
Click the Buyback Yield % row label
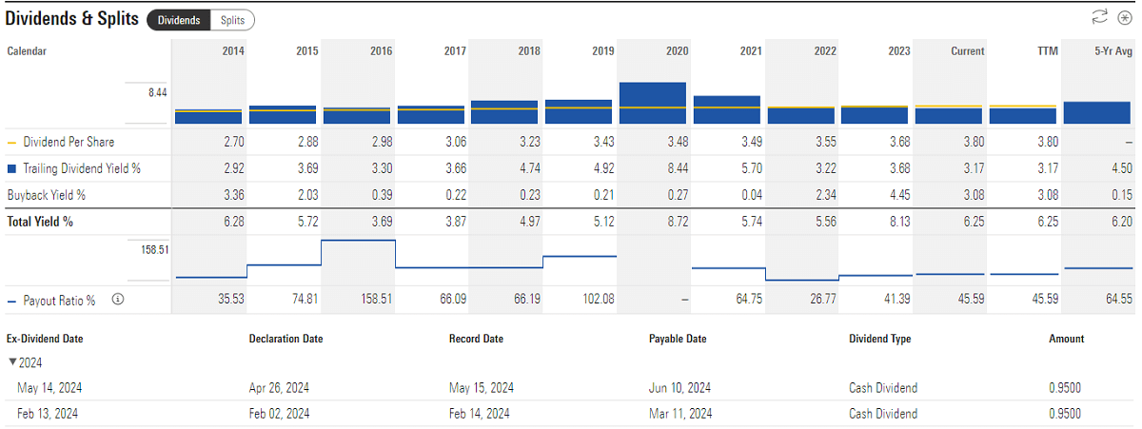pyautogui.click(x=46, y=195)
